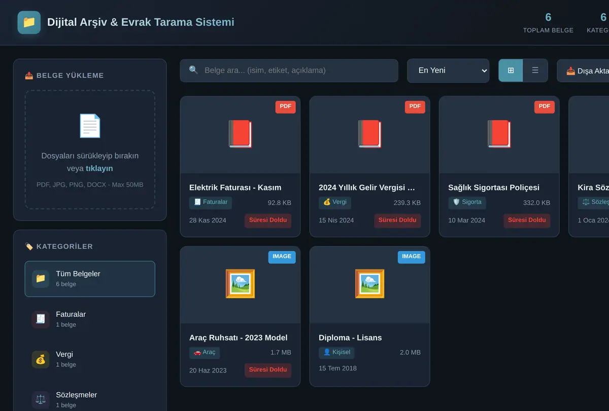Click the Vergi money bag icon in sidebar
Image resolution: width=609 pixels, height=411 pixels.
tap(41, 359)
